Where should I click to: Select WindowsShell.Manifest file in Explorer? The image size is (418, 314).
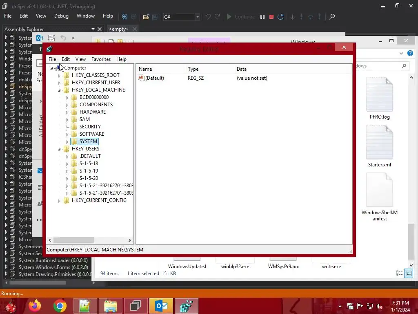tap(380, 190)
